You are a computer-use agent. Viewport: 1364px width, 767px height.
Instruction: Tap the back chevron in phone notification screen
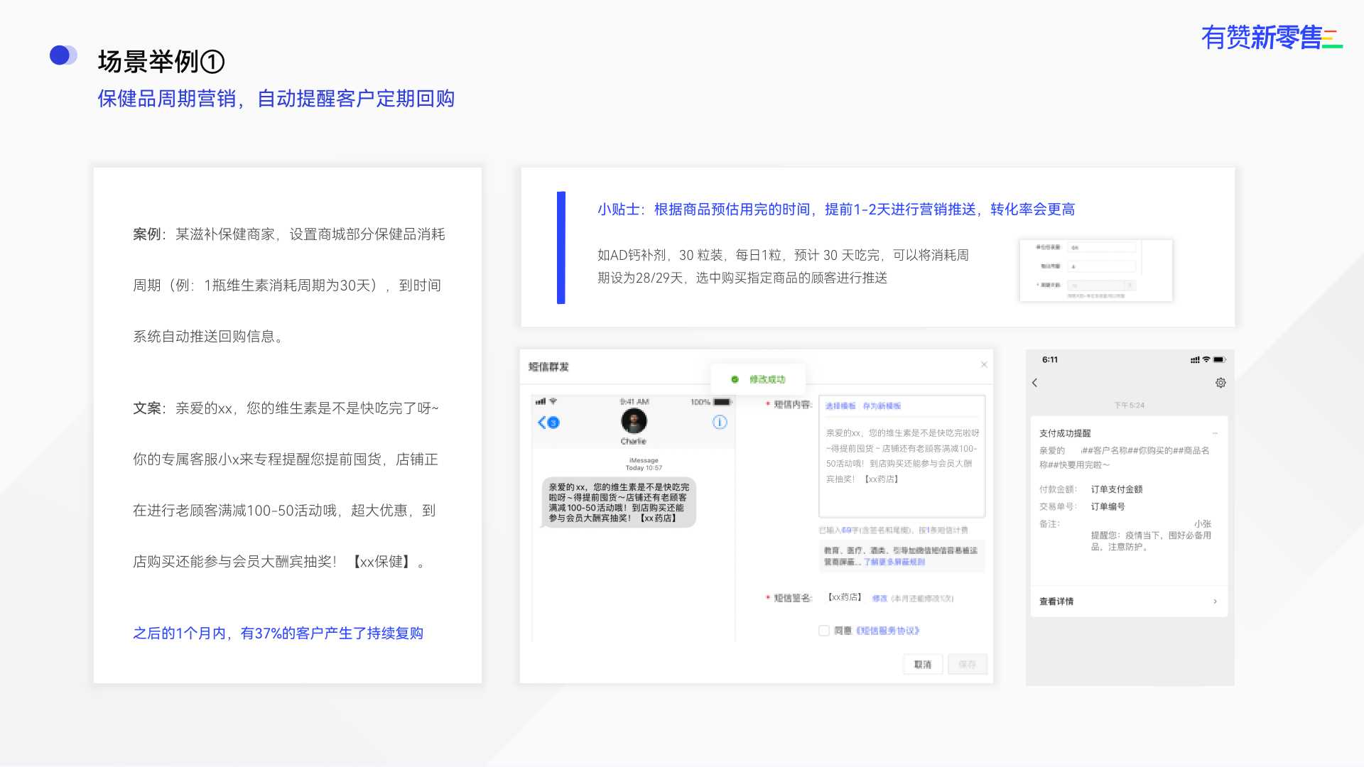point(1034,383)
